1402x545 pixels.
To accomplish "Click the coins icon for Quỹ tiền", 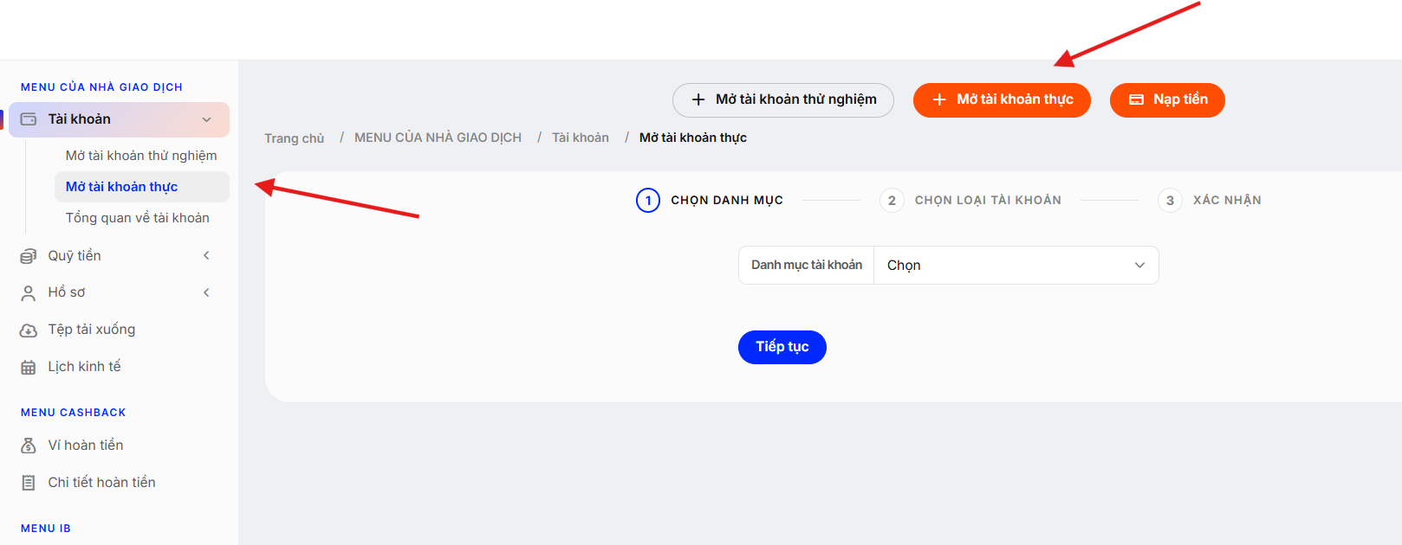I will coord(29,256).
